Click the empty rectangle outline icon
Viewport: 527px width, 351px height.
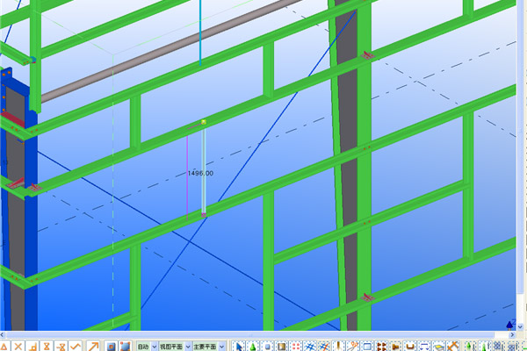(x=367, y=347)
